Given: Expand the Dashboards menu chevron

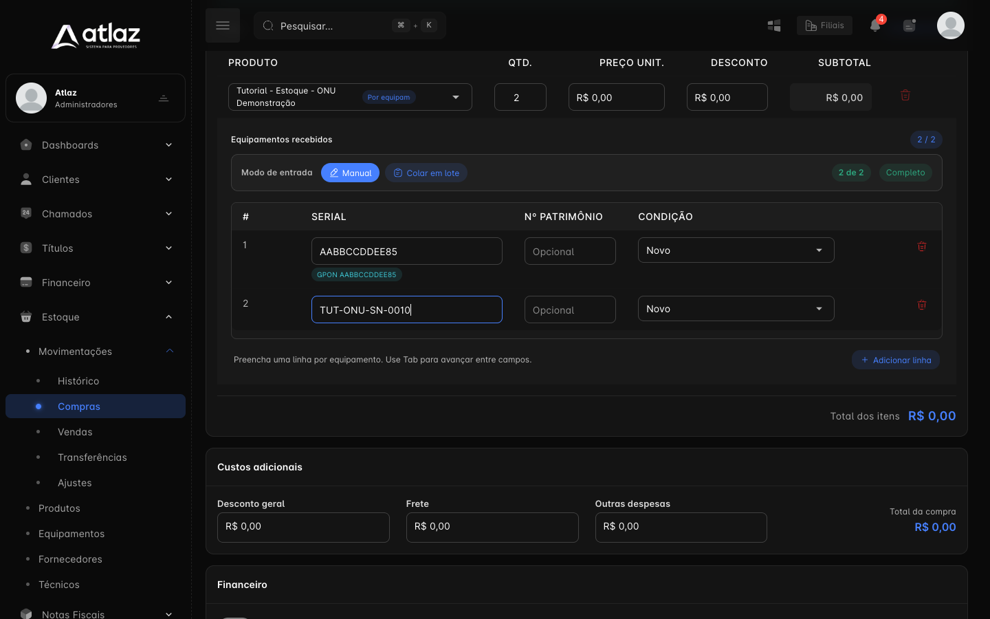Looking at the screenshot, I should tap(168, 145).
